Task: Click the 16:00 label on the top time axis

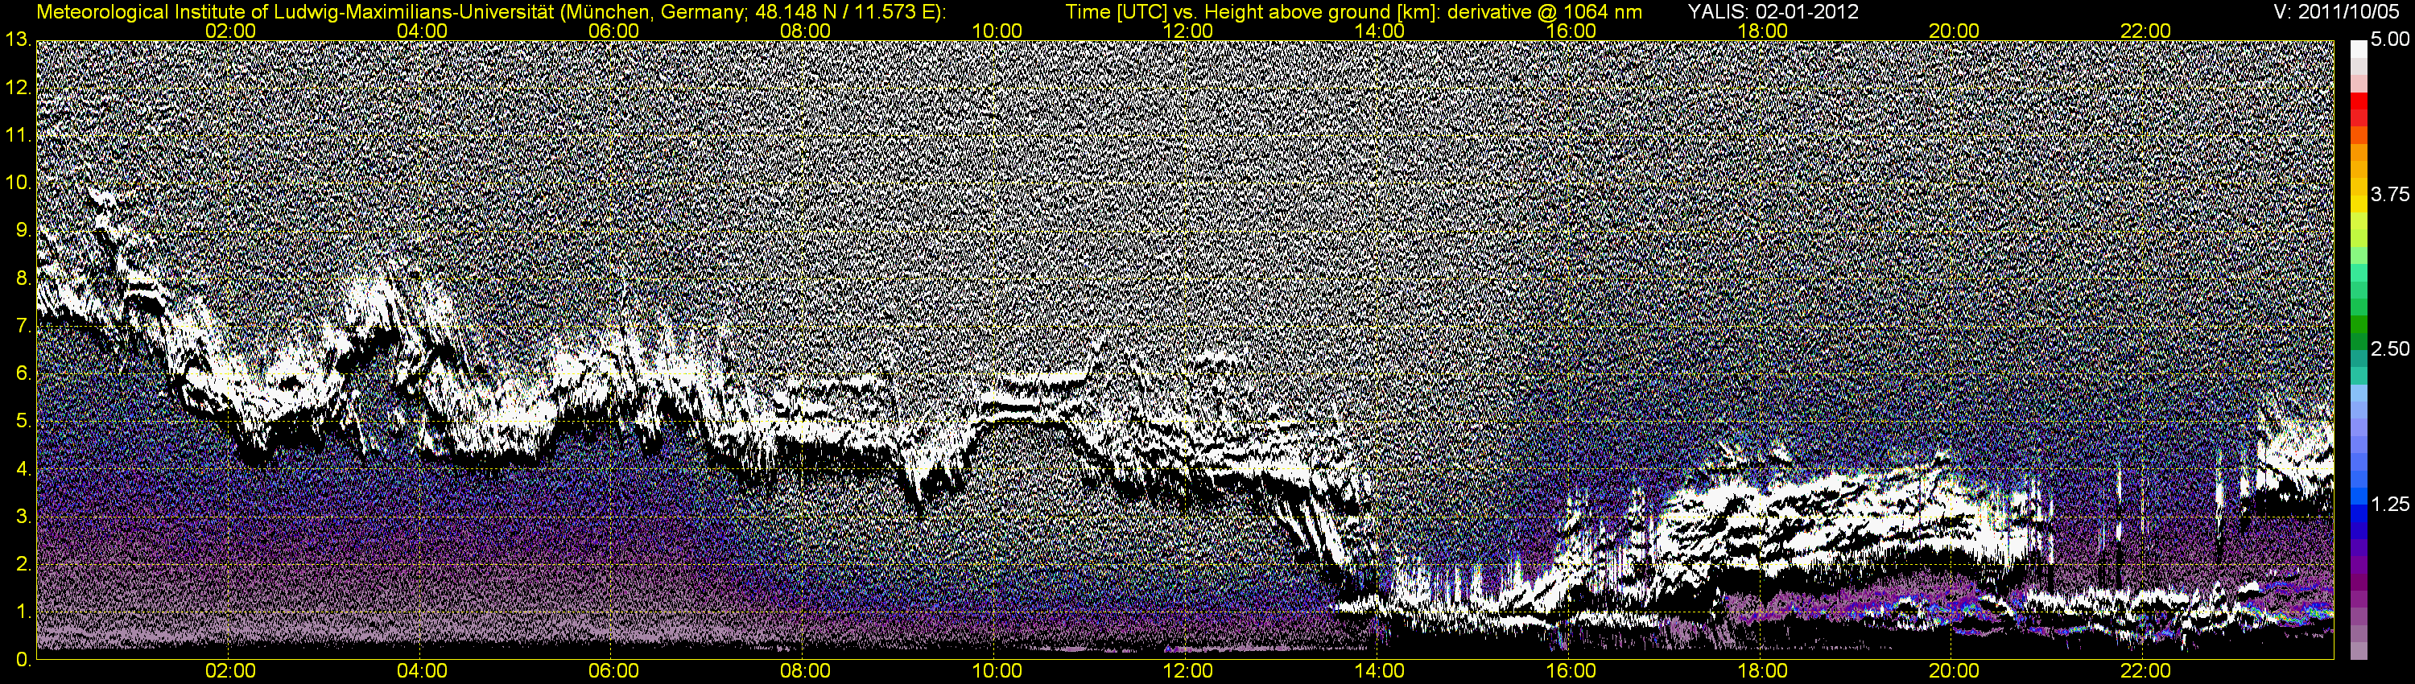Action: click(x=1571, y=31)
